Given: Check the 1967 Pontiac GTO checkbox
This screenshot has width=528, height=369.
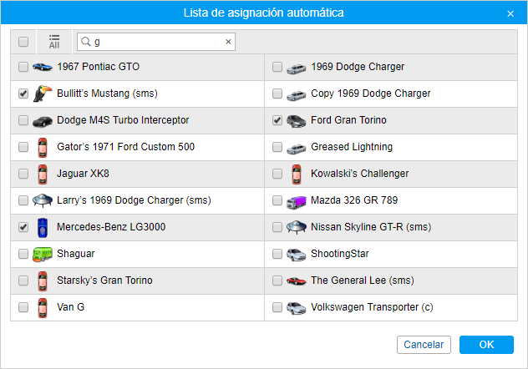Looking at the screenshot, I should coord(23,67).
